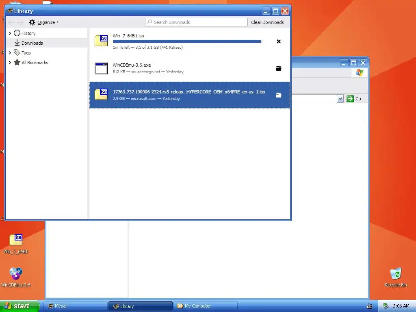Viewport: 416px width, 312px height.
Task: Open containing folder for the HYPERCORE iso
Action: [x=279, y=95]
